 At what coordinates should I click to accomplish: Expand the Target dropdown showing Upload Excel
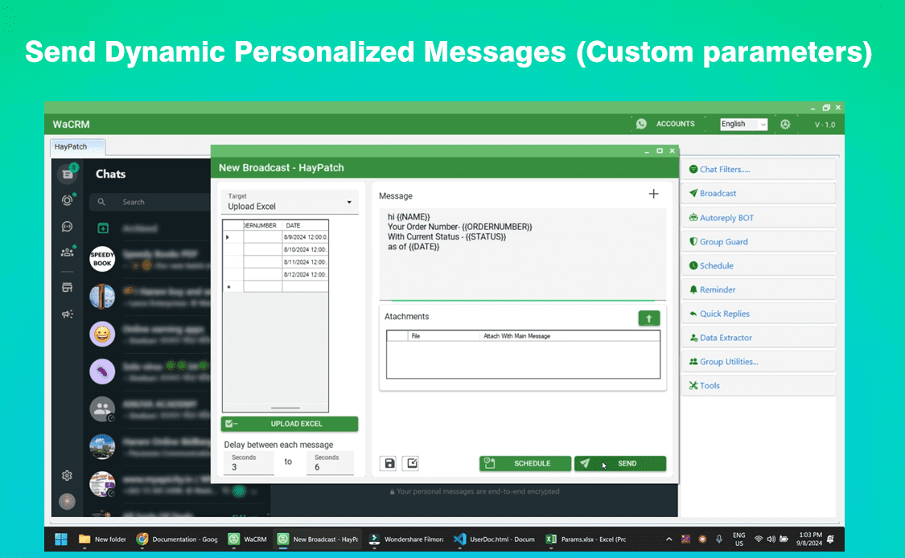[x=348, y=201]
